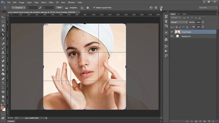The image size is (219, 123).
Task: Select the Zoom tool
Action: [x=3, y=101]
